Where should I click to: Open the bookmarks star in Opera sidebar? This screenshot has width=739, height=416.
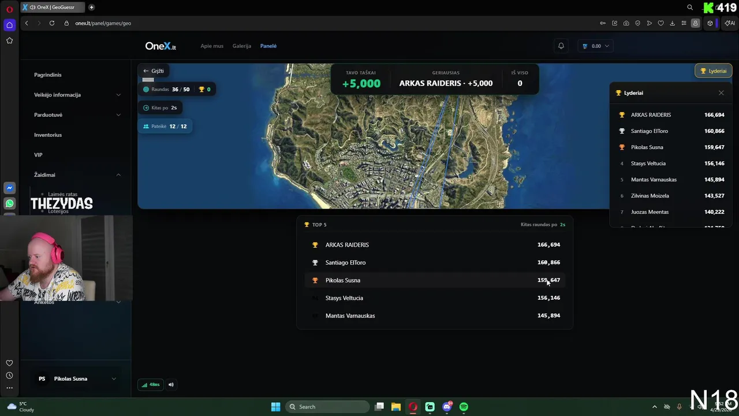click(9, 40)
